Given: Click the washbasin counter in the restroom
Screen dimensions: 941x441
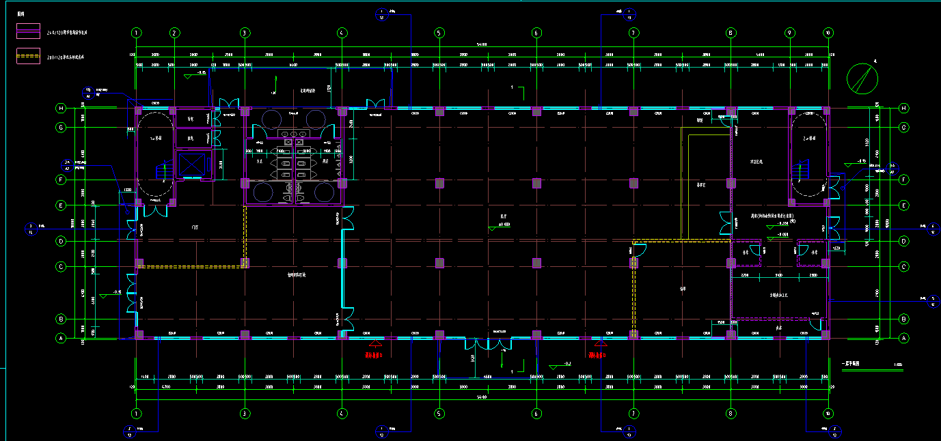Looking at the screenshot, I should coord(293,134).
